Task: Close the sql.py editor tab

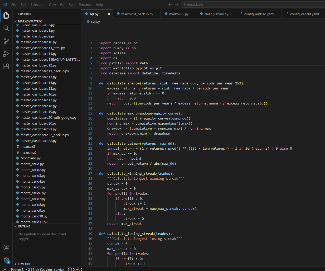Action: click(109, 14)
